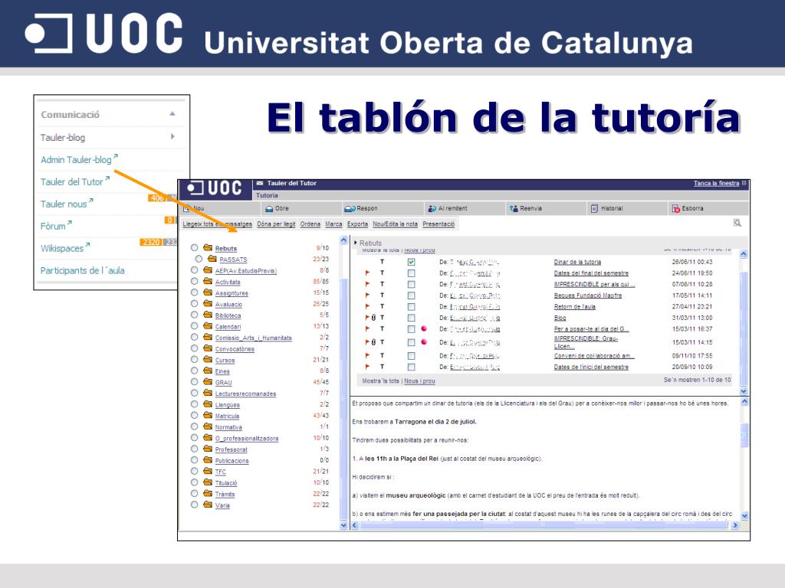Image resolution: width=785 pixels, height=588 pixels.
Task: Check the Dates del final del semestre checkbox
Action: coord(411,273)
